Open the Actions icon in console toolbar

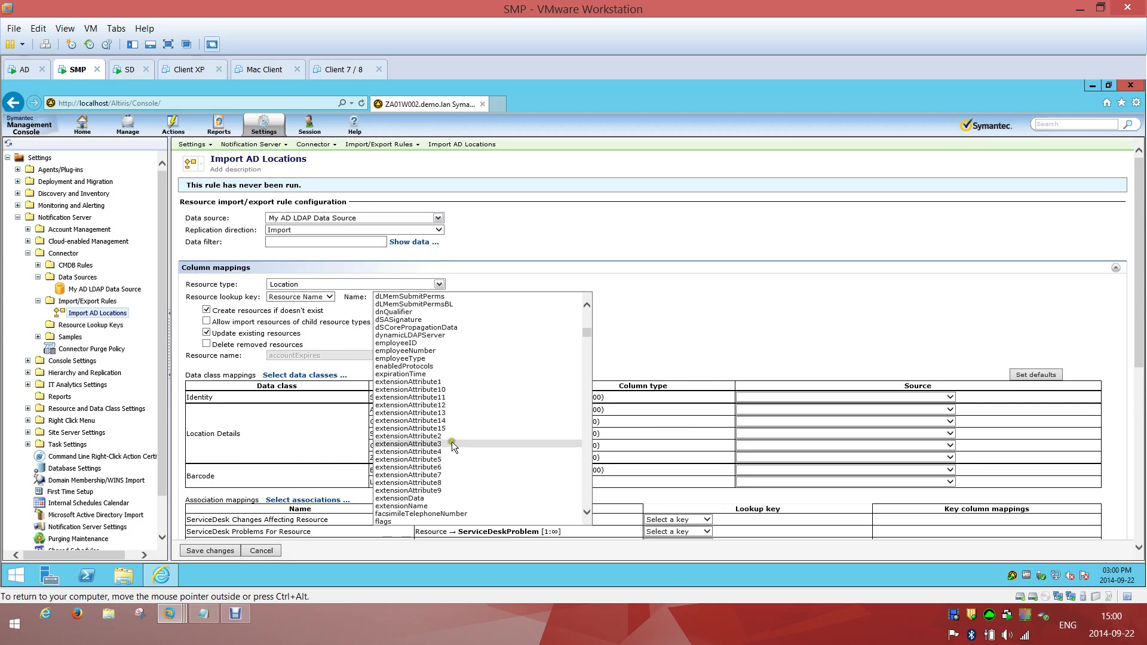pos(173,124)
